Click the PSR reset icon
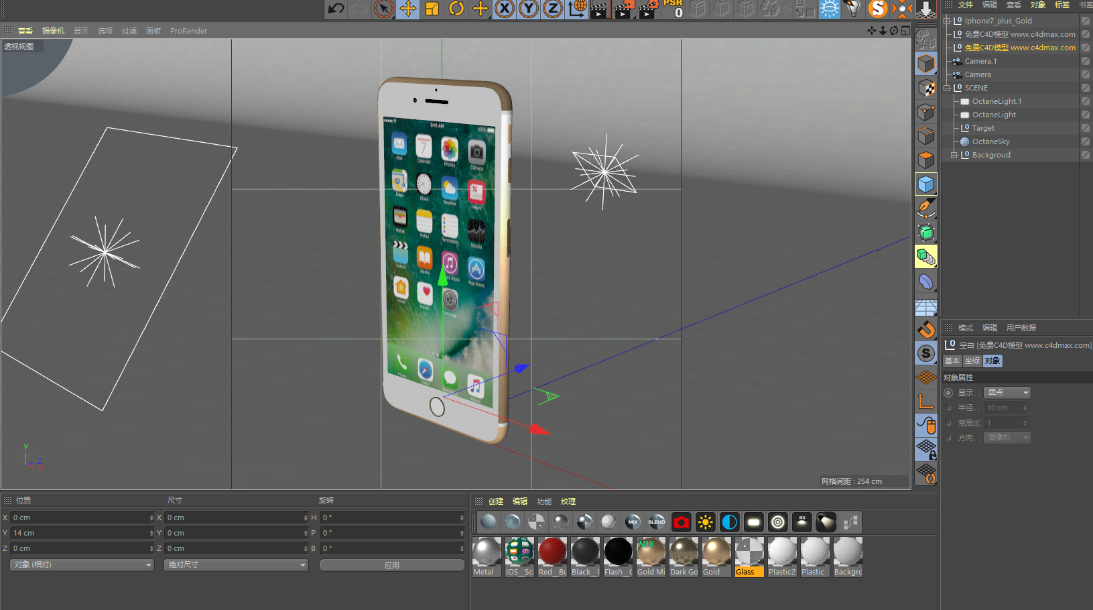This screenshot has height=610, width=1093. coord(673,9)
